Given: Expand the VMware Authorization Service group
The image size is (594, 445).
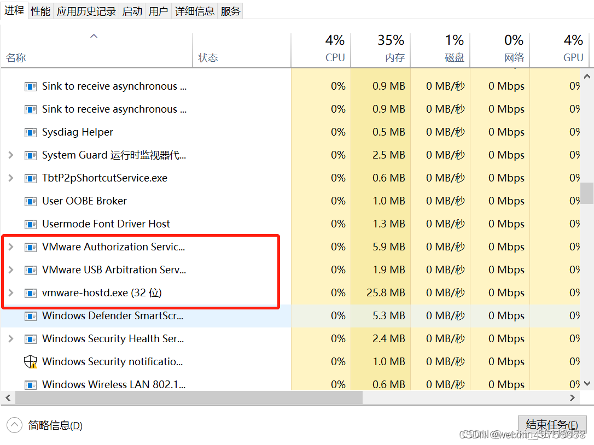Looking at the screenshot, I should tap(11, 247).
